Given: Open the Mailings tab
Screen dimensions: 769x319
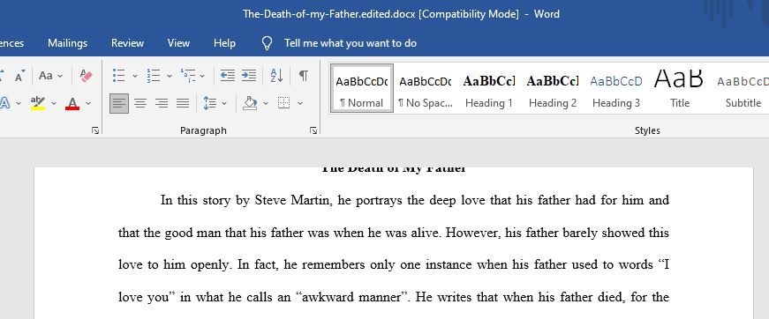Looking at the screenshot, I should [x=68, y=43].
